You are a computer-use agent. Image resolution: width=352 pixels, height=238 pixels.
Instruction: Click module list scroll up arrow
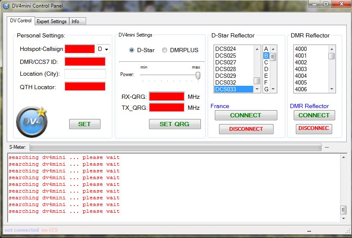coord(273,49)
